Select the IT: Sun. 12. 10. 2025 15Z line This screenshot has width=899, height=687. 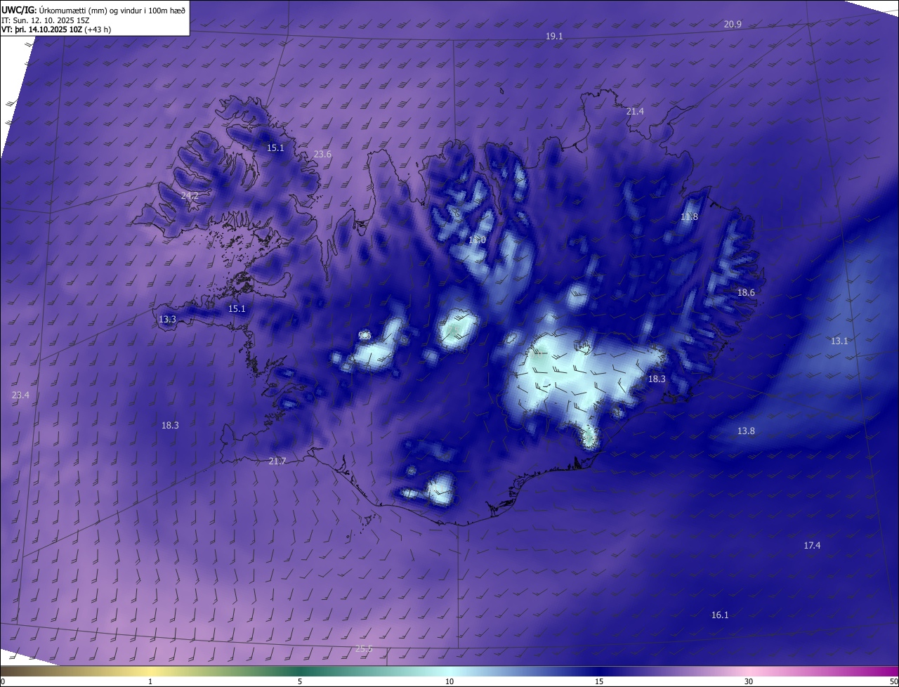click(x=46, y=20)
